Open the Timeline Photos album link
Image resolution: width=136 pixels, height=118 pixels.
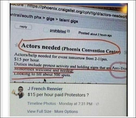coord(42,103)
